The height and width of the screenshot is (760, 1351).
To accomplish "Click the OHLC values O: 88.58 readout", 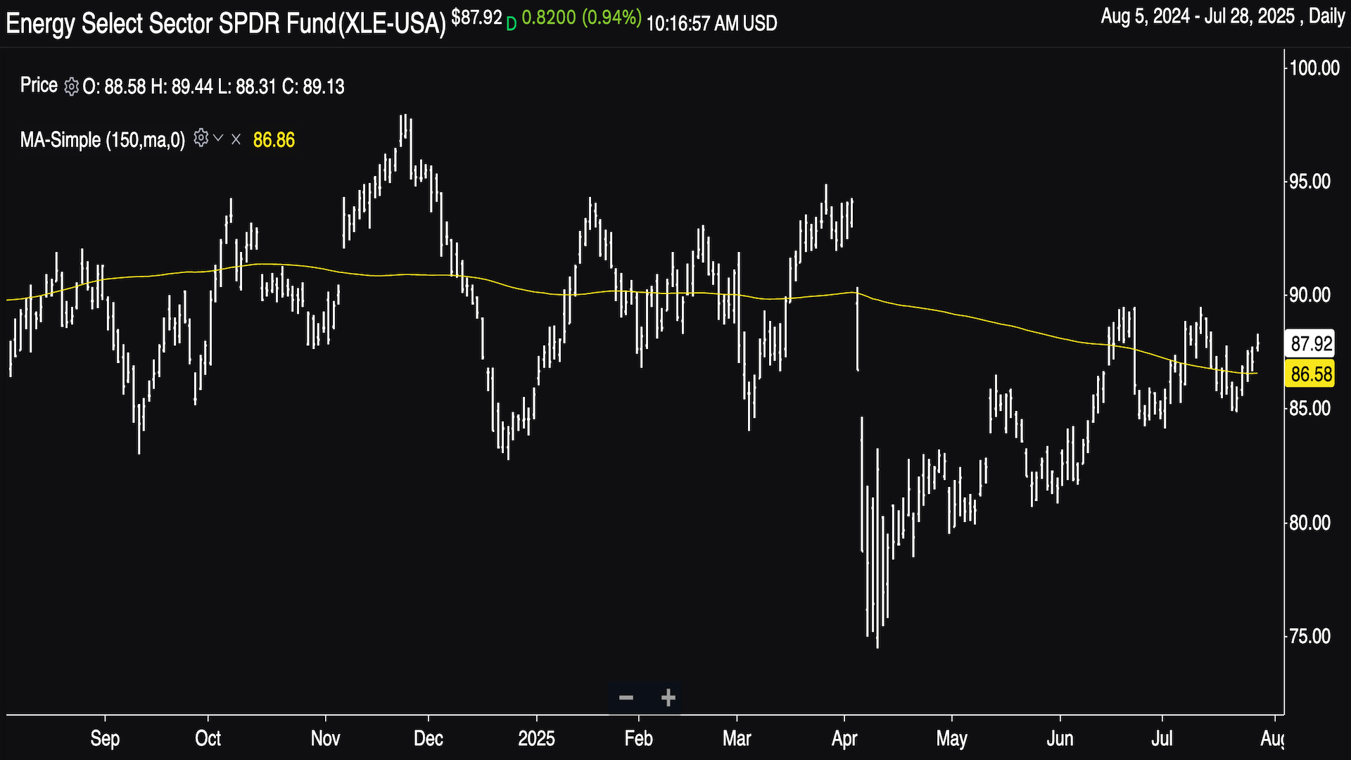I will (x=214, y=87).
